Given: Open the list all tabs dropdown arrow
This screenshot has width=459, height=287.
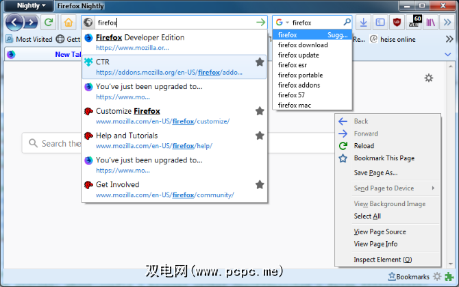Looking at the screenshot, I should 447,54.
